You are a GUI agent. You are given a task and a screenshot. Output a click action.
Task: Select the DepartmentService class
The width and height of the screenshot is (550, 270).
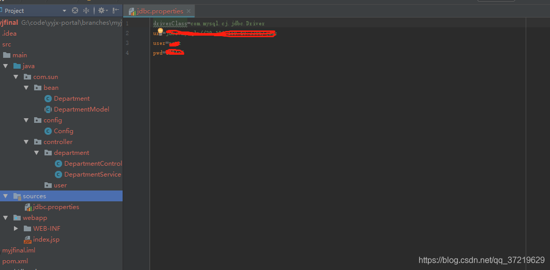[x=93, y=174]
